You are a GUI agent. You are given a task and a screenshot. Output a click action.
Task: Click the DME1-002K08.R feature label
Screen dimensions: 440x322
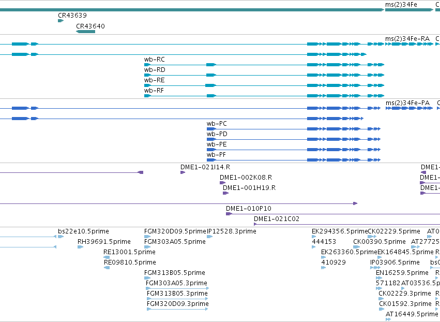(x=246, y=178)
